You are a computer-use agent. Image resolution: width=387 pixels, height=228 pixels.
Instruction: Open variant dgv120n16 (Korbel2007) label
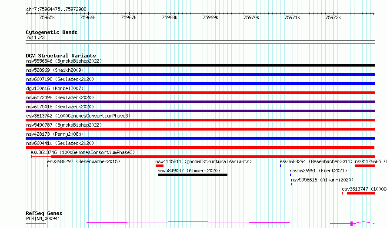click(55, 88)
